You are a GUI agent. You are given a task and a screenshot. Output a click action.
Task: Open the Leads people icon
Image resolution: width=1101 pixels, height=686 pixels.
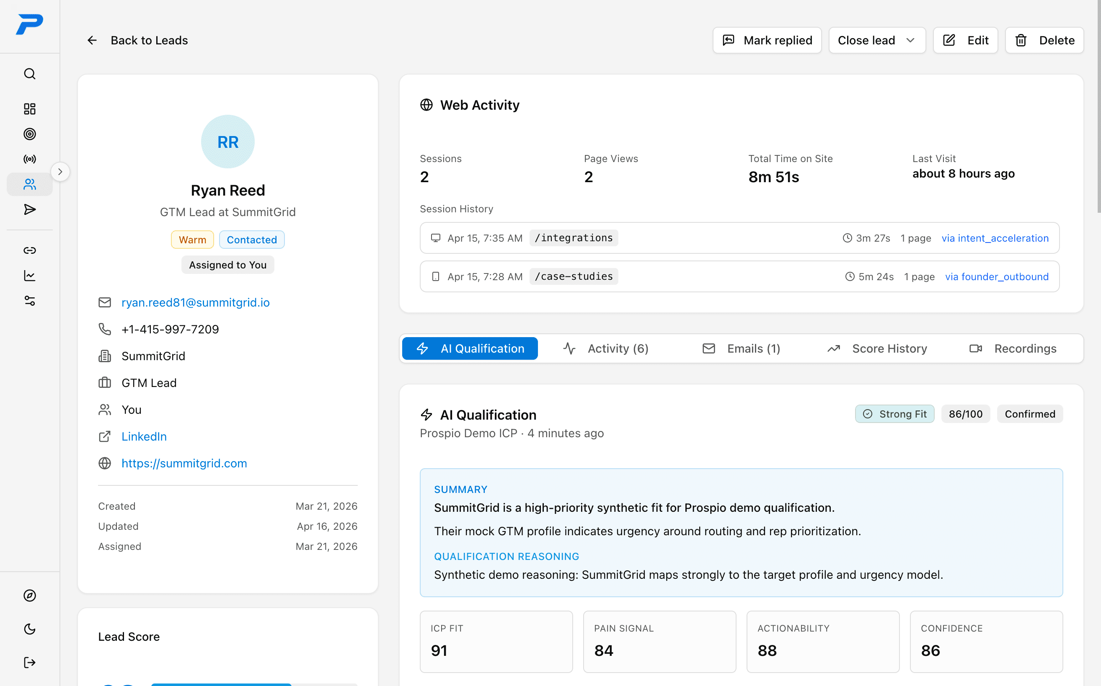point(29,184)
